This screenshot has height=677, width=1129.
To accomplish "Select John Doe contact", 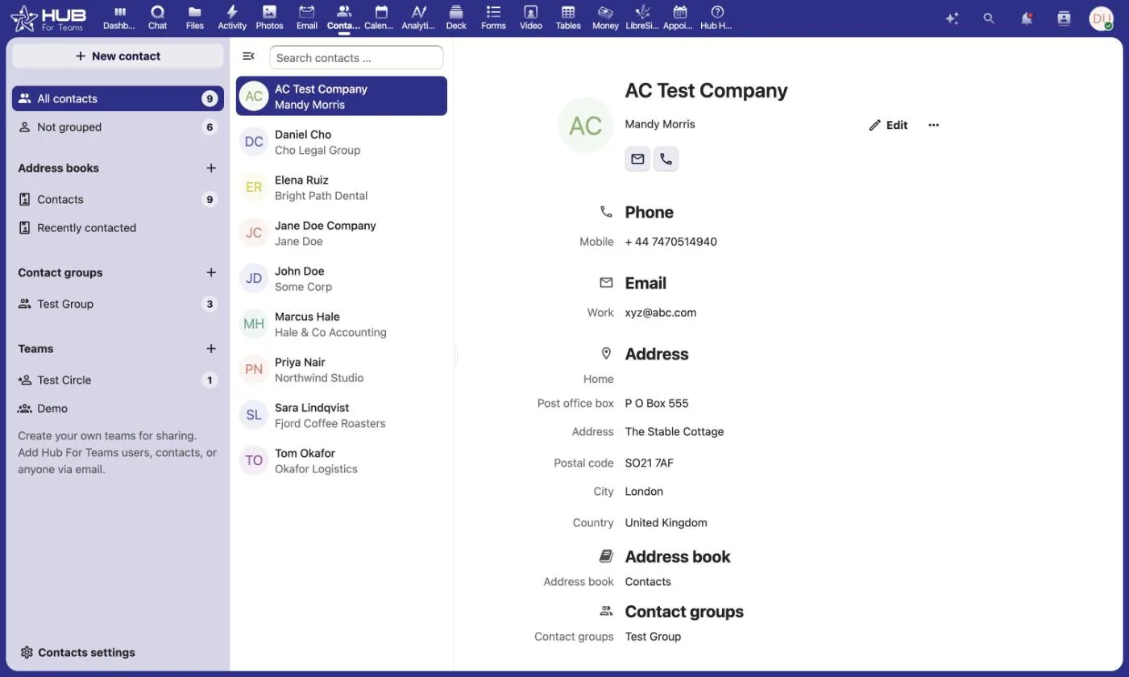I will pyautogui.click(x=342, y=278).
